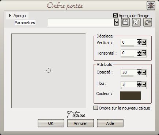Open the Paramètres presets dropdown
The width and height of the screenshot is (159, 135).
coord(117,22)
